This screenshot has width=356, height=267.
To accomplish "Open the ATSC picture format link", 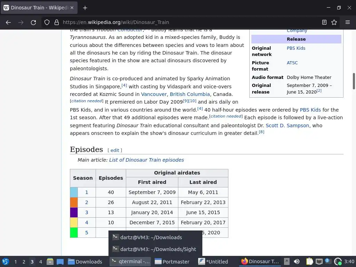I will (292, 63).
